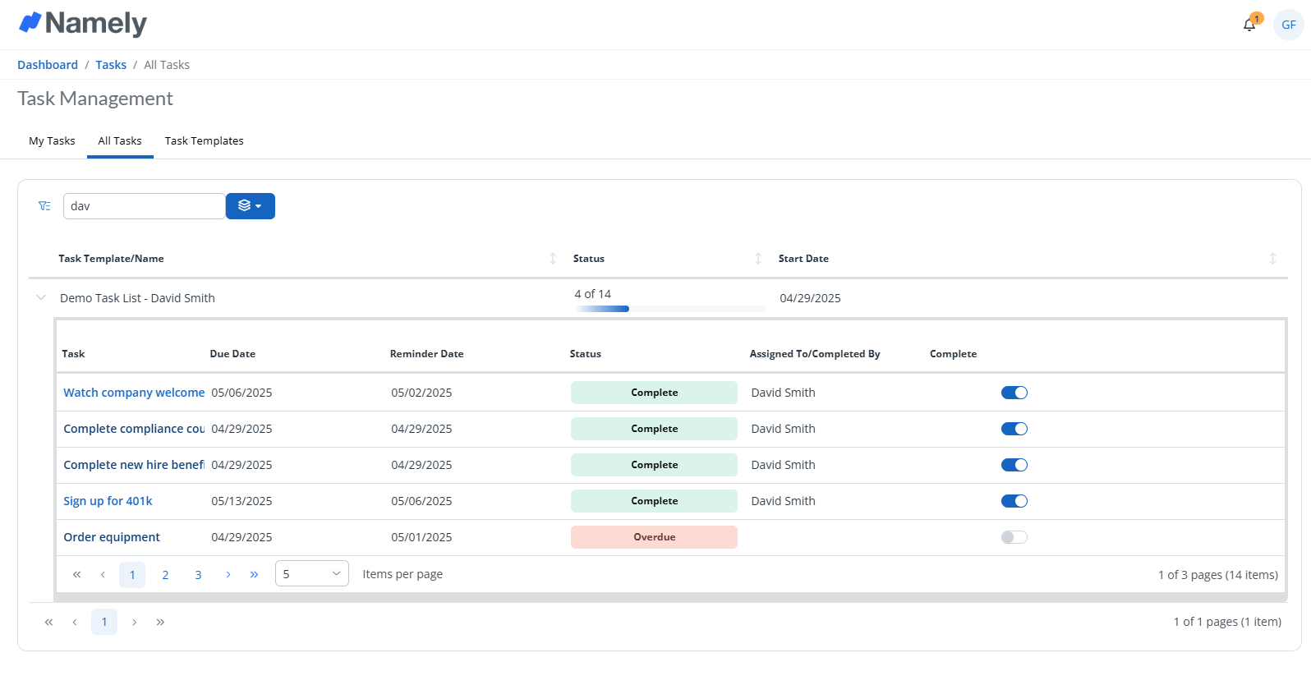Toggle complete for Sign up for 401k
The width and height of the screenshot is (1311, 685).
[x=1014, y=501]
